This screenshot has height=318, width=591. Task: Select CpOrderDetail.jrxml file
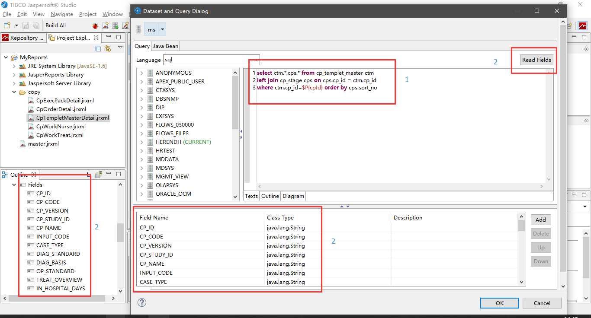click(x=61, y=109)
